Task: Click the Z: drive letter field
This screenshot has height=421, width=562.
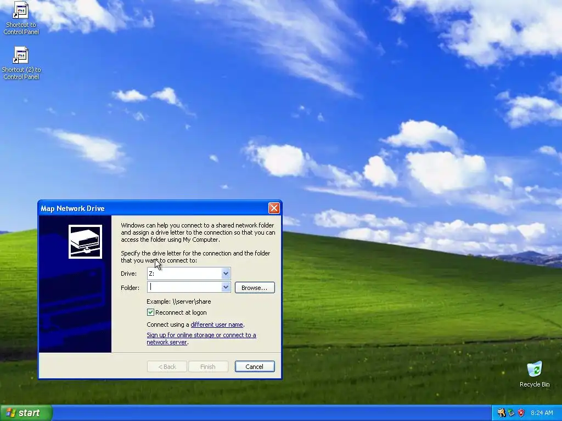Action: (x=184, y=274)
